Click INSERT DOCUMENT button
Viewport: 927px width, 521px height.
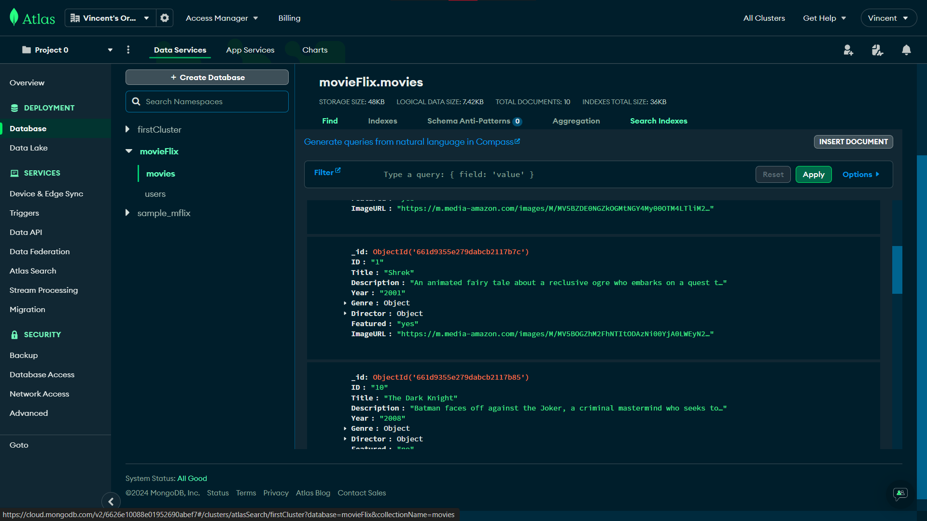853,141
